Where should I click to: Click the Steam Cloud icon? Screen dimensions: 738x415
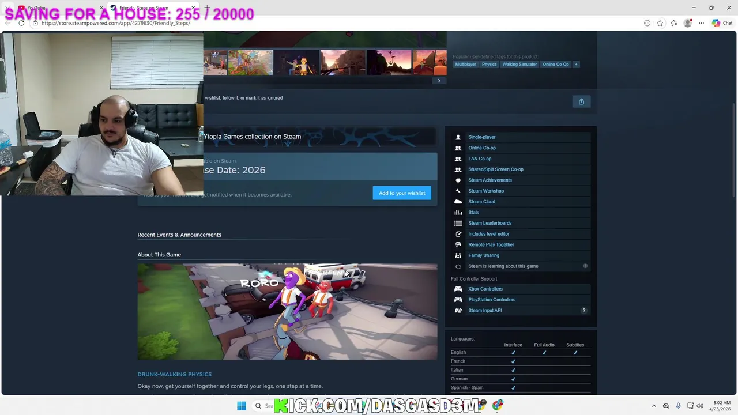(x=458, y=202)
